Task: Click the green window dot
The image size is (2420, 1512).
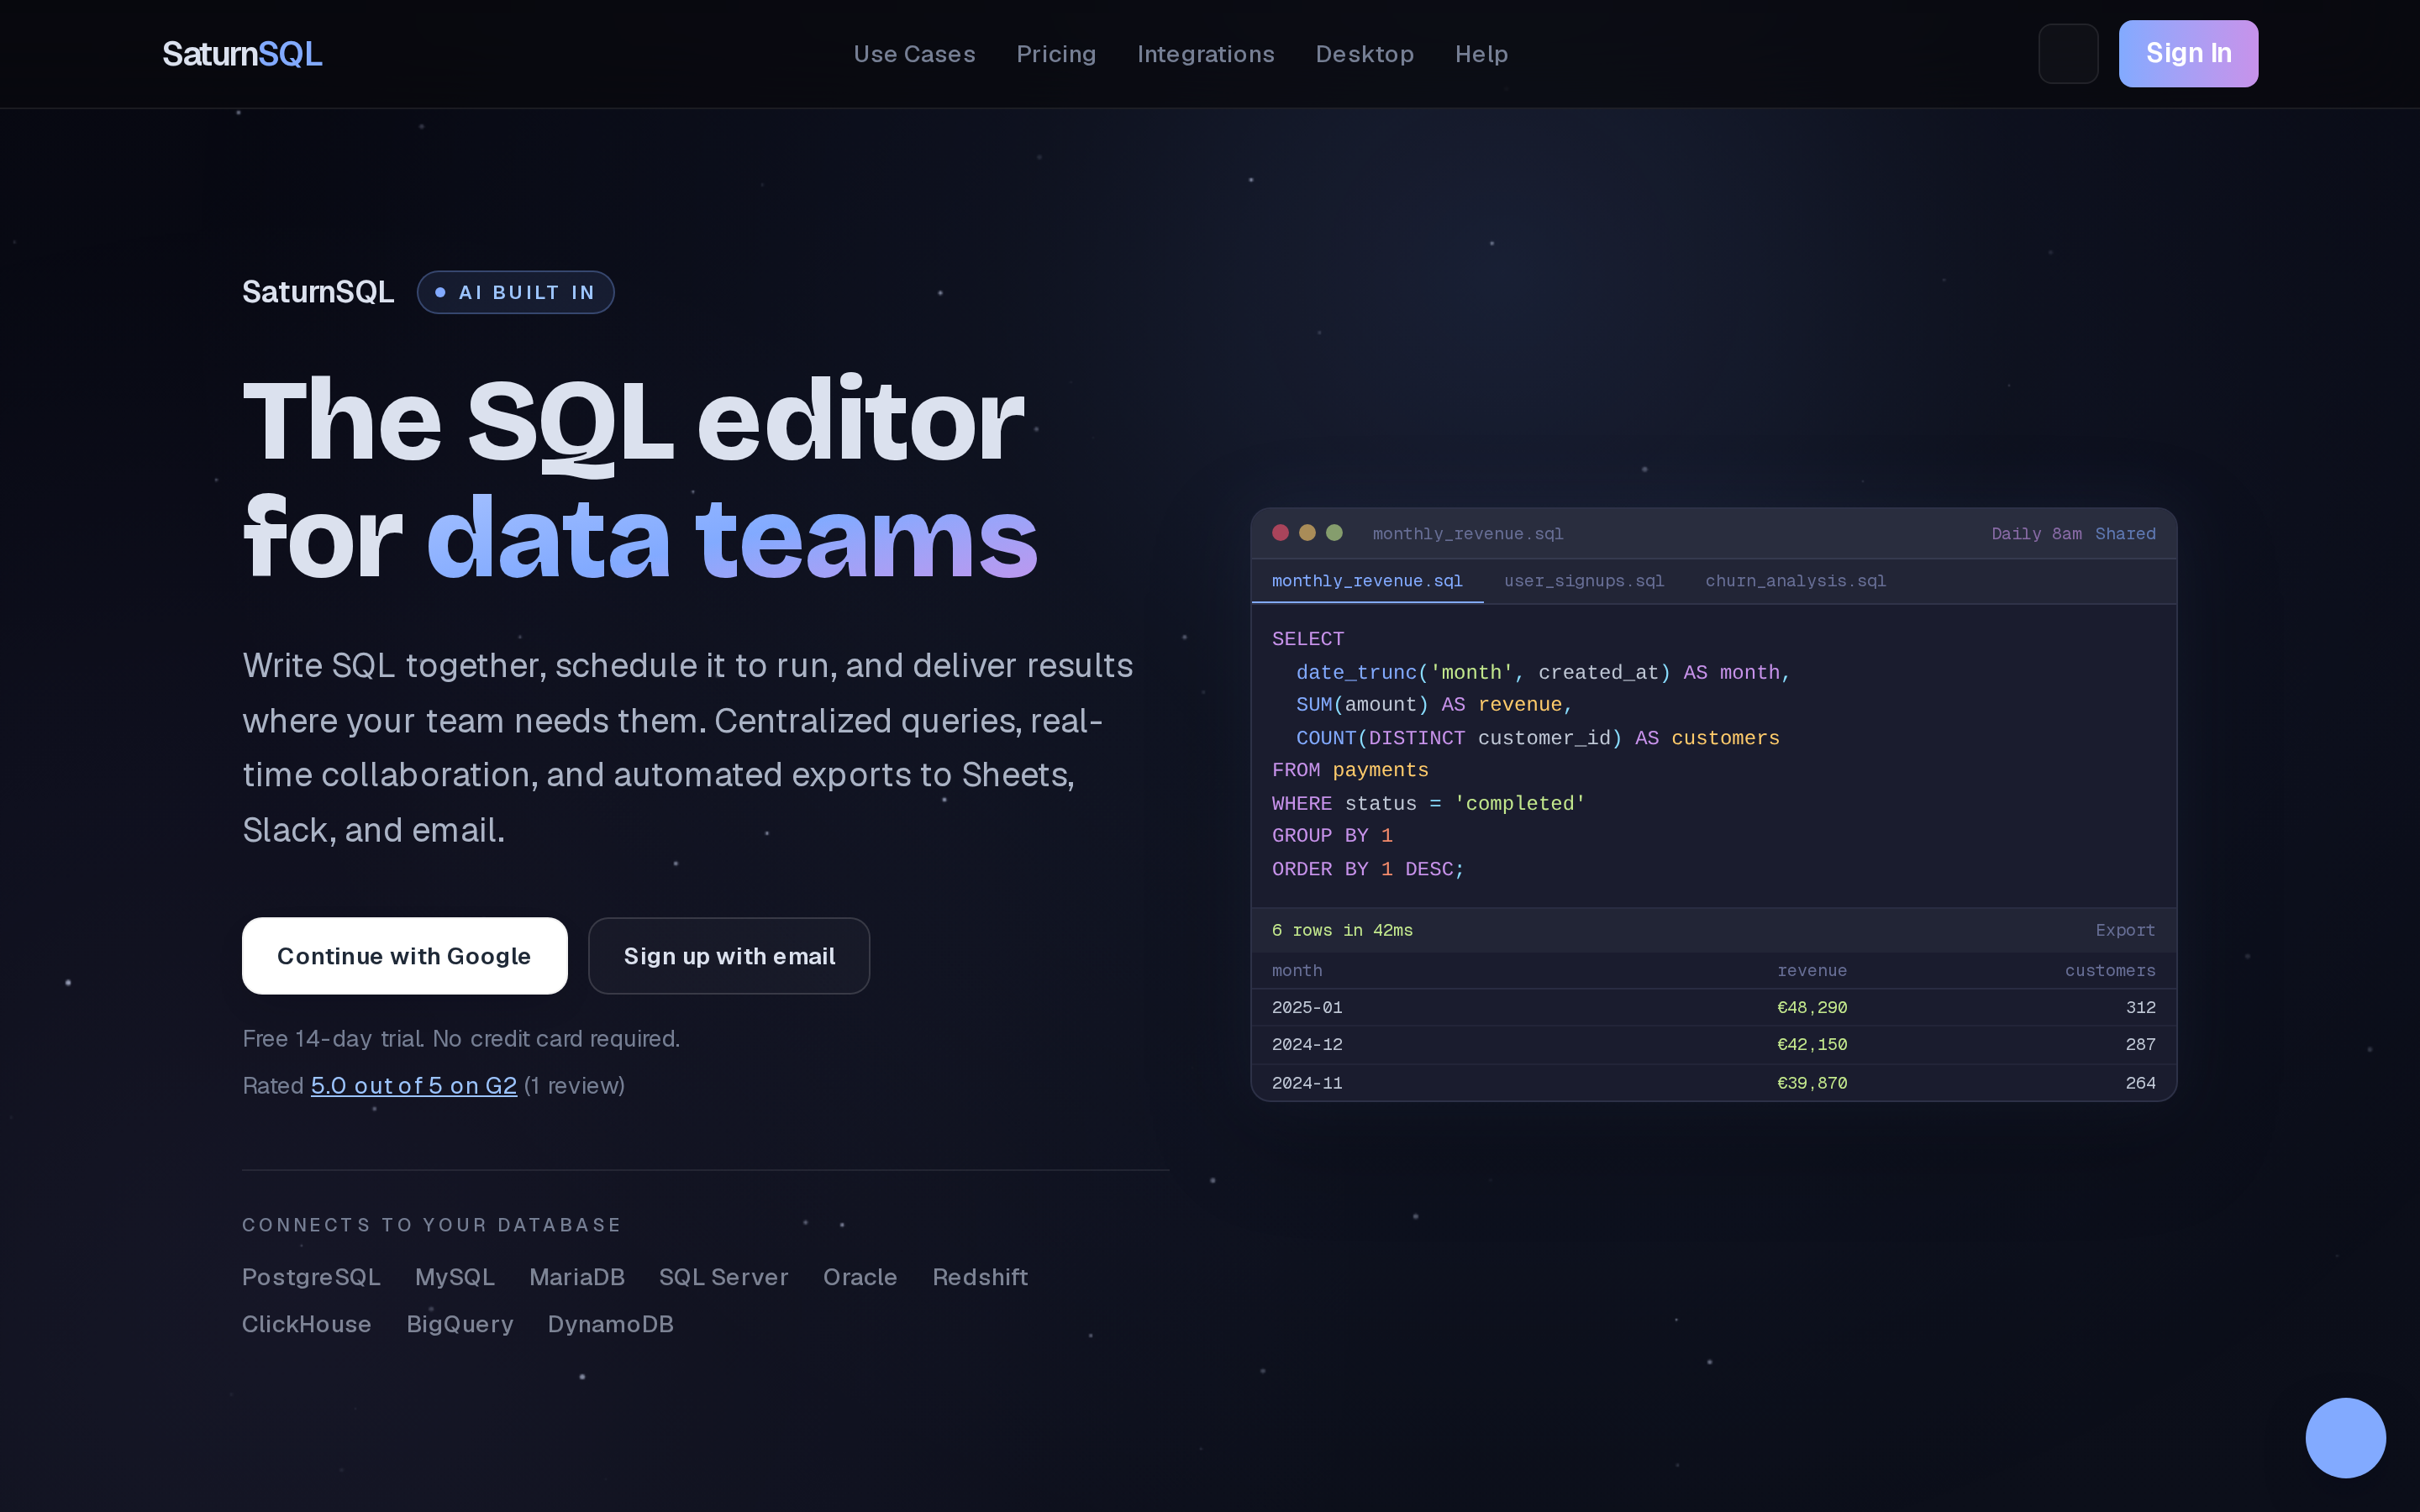Action: coord(1334,533)
